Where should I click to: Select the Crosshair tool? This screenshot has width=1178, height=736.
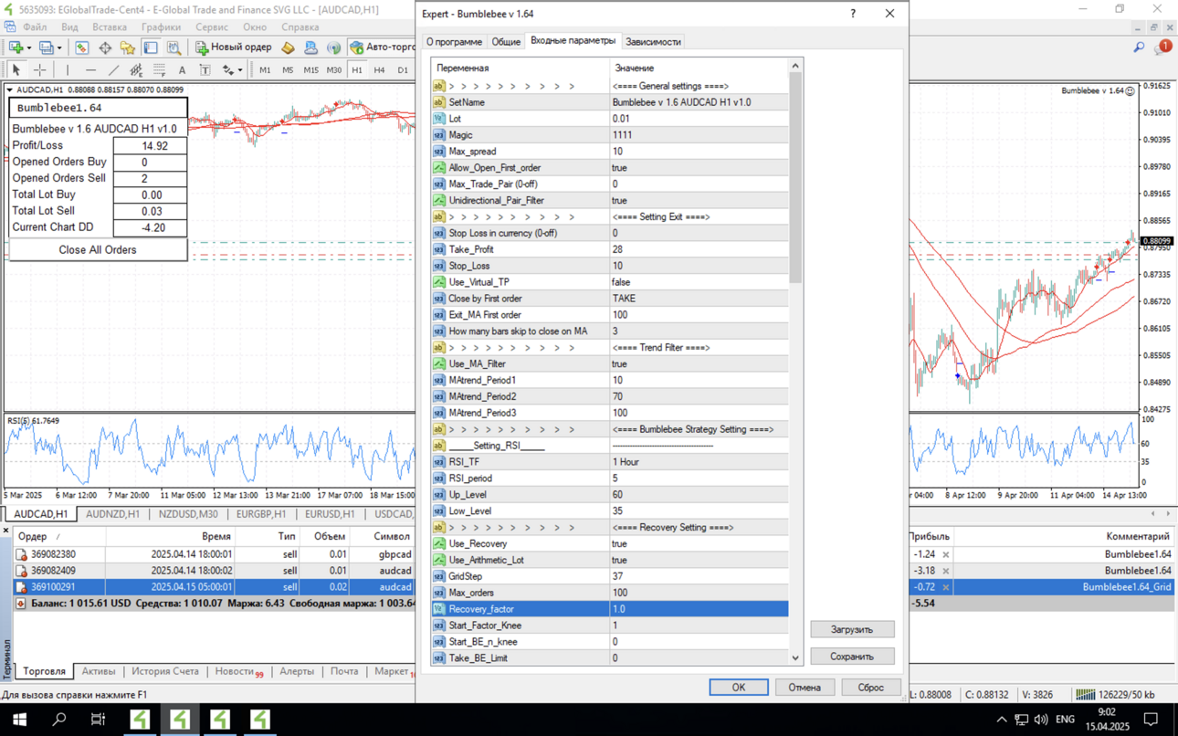coord(39,70)
